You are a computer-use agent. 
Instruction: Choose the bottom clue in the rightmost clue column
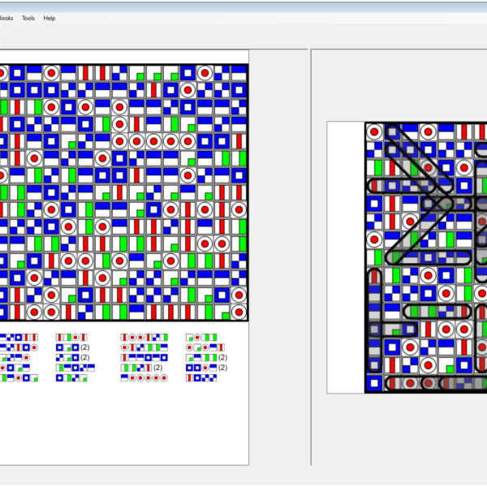(201, 377)
